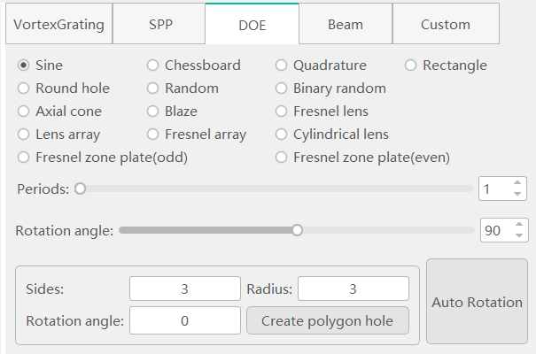Choose the Rectangle radio button

tap(446, 65)
